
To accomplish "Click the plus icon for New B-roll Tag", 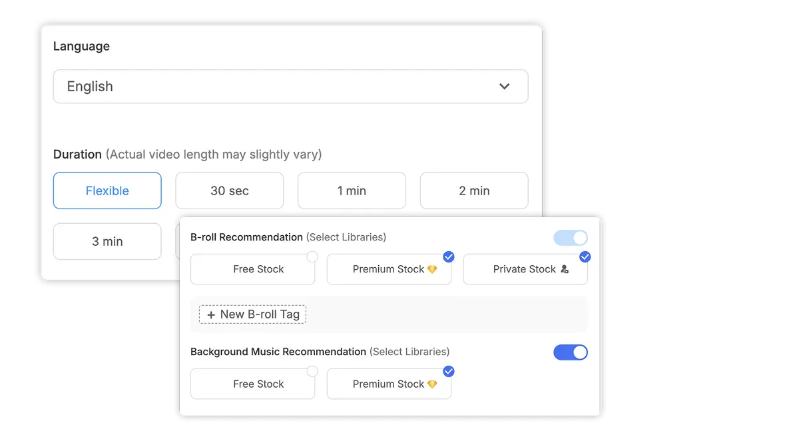I will coord(211,314).
